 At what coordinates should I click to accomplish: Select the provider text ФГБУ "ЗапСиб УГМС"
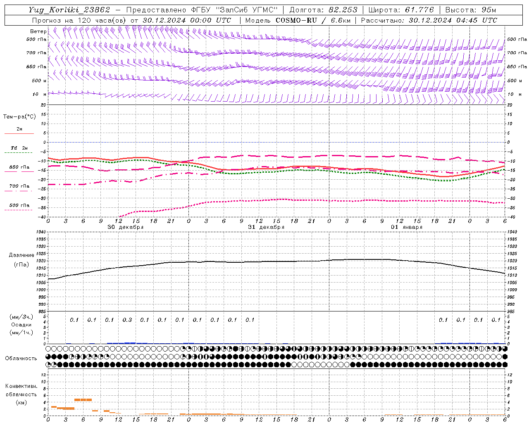pyautogui.click(x=234, y=10)
